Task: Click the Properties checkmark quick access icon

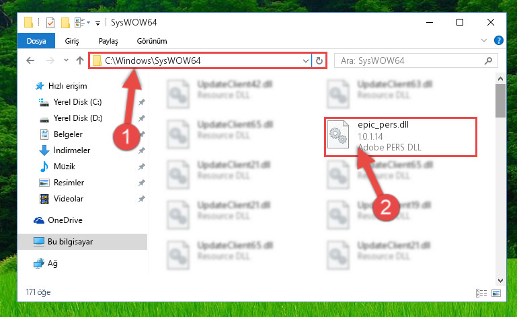Action: click(50, 23)
